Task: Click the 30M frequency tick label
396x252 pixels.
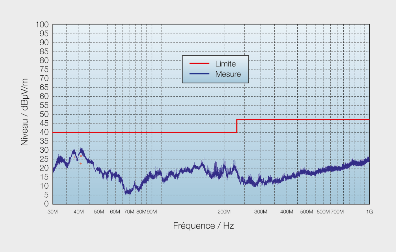Action: tap(52, 212)
